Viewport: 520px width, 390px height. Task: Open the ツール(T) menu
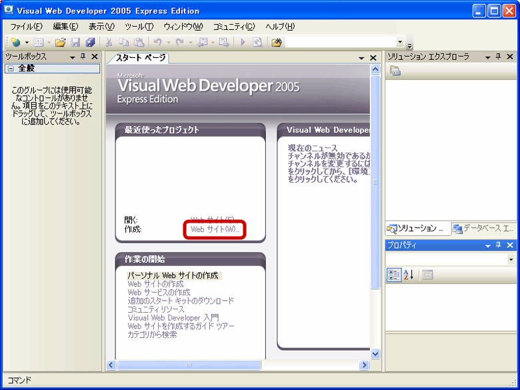pos(139,27)
